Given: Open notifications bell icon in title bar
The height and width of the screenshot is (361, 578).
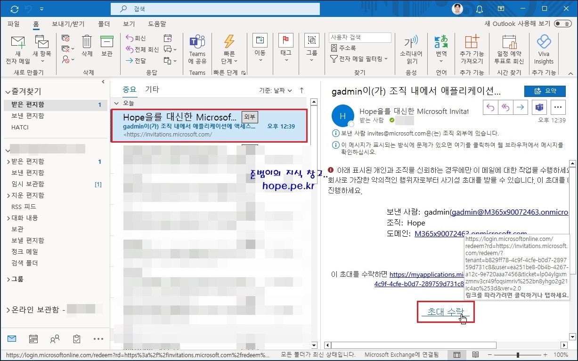Looking at the screenshot, I should point(480,9).
